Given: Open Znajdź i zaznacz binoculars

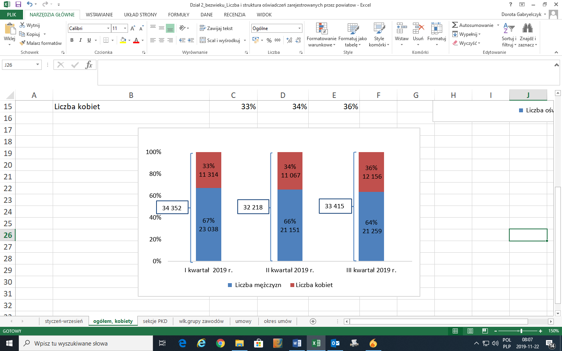Looking at the screenshot, I should pyautogui.click(x=528, y=35).
